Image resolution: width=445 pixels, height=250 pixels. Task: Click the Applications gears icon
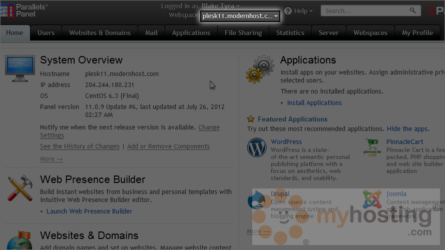point(260,69)
